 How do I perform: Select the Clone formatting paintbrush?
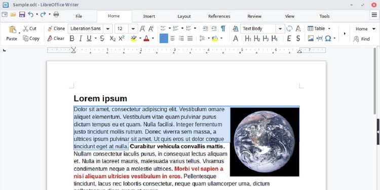coord(56,28)
